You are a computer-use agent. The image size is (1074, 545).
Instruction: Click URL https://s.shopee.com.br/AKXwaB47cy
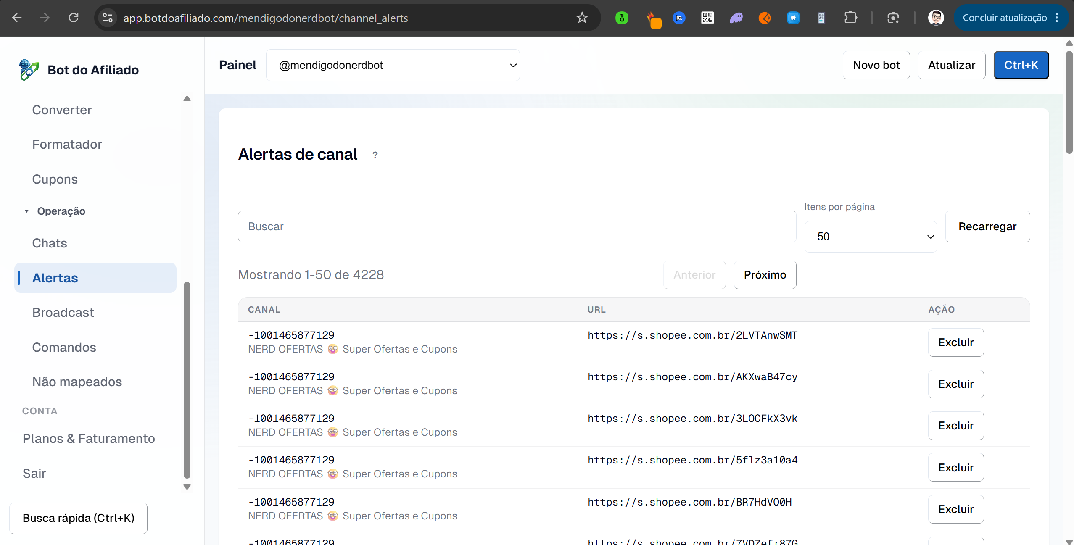(x=692, y=377)
